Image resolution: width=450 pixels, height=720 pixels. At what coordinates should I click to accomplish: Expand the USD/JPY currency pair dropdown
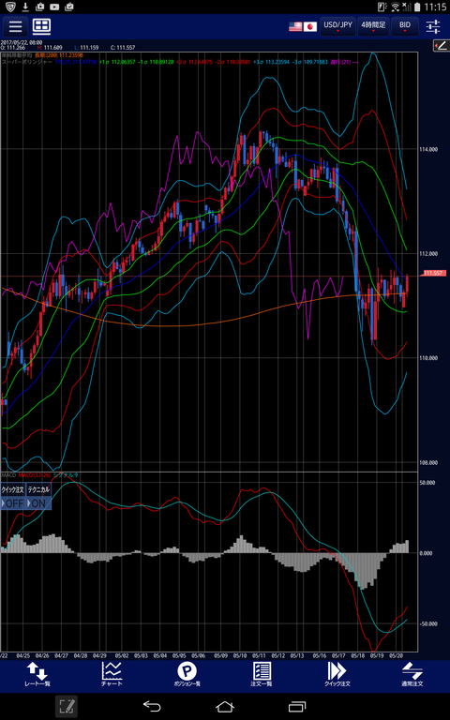click(337, 26)
